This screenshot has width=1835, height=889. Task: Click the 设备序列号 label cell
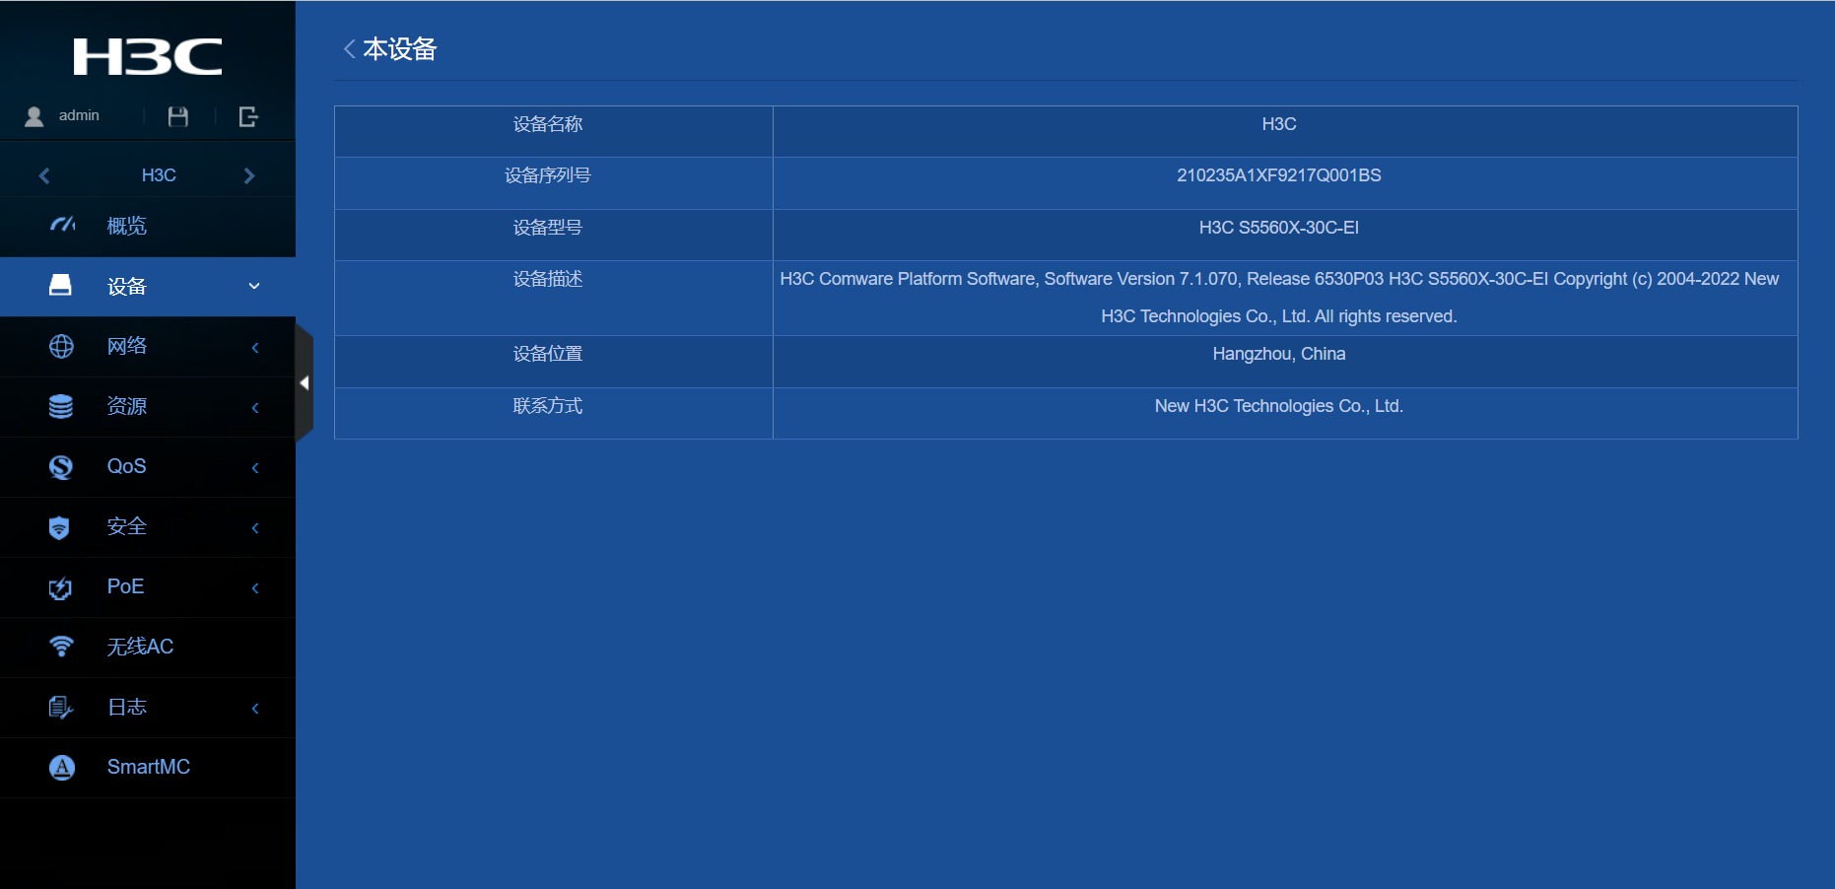tap(554, 183)
